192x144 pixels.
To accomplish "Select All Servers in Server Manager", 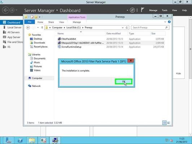I will [x=12, y=32].
